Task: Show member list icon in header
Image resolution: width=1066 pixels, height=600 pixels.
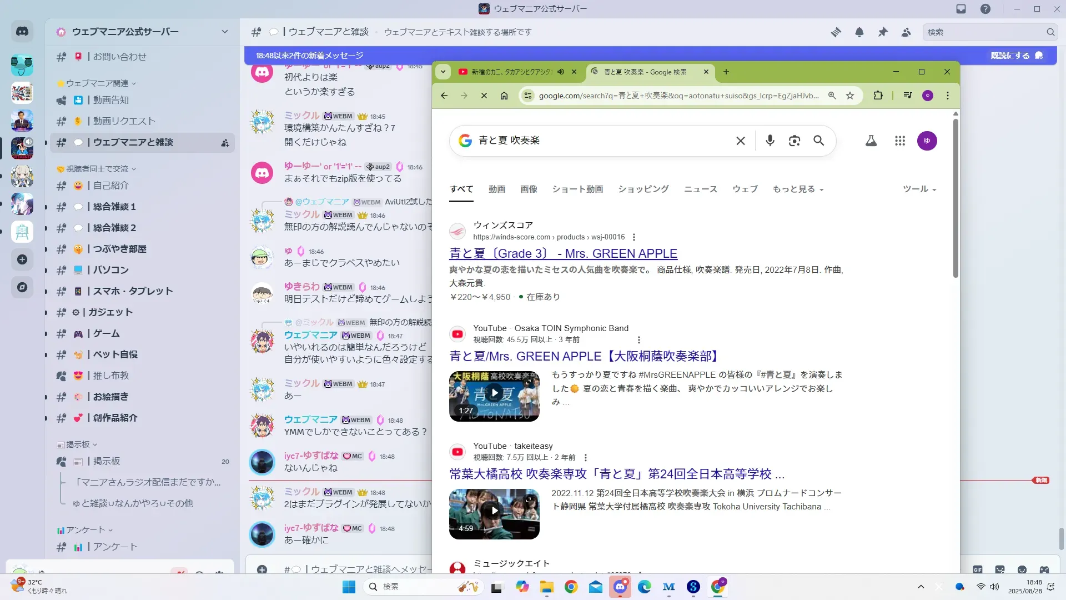Action: coord(906,32)
